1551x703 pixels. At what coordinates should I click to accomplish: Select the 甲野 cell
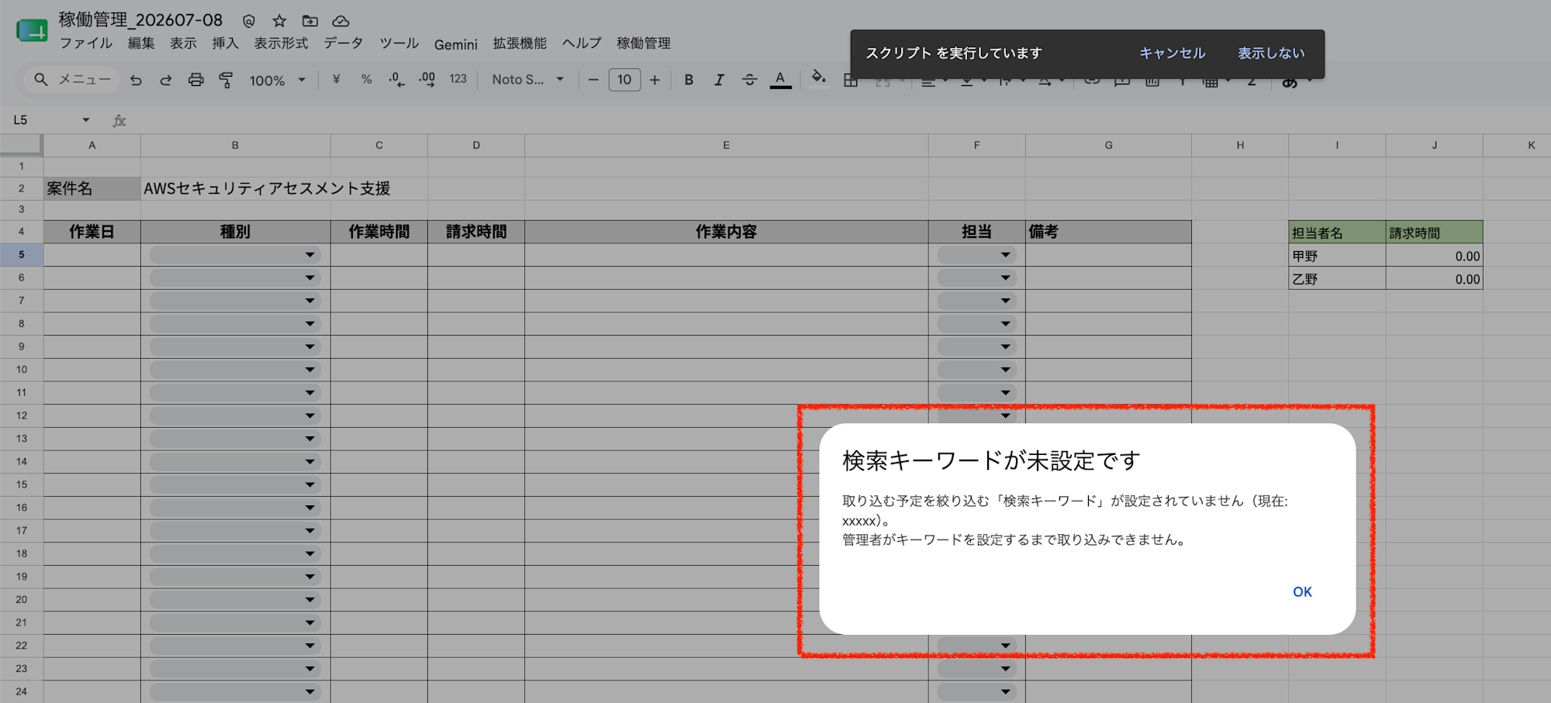pos(1337,256)
